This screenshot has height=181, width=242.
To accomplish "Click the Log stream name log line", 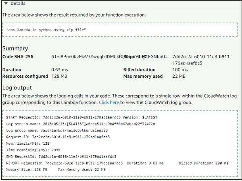I will pos(81,124).
